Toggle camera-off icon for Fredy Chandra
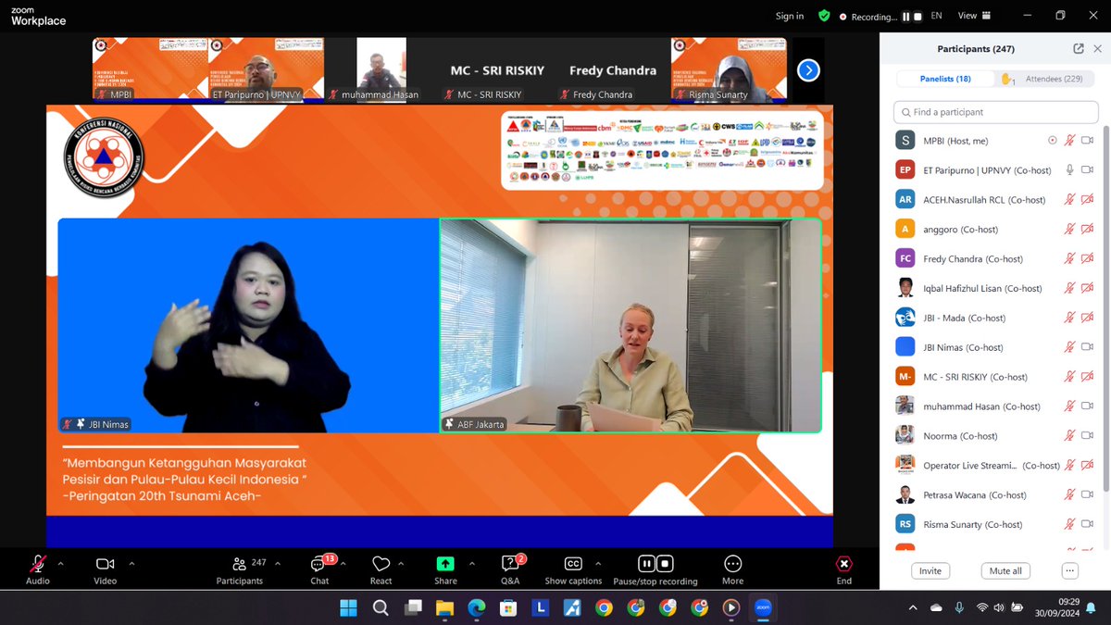The height and width of the screenshot is (625, 1111). click(1088, 259)
